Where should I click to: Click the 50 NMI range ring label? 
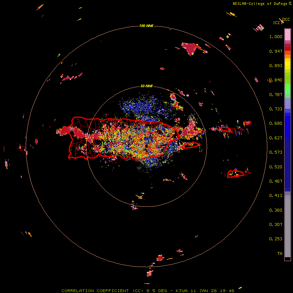(146, 86)
